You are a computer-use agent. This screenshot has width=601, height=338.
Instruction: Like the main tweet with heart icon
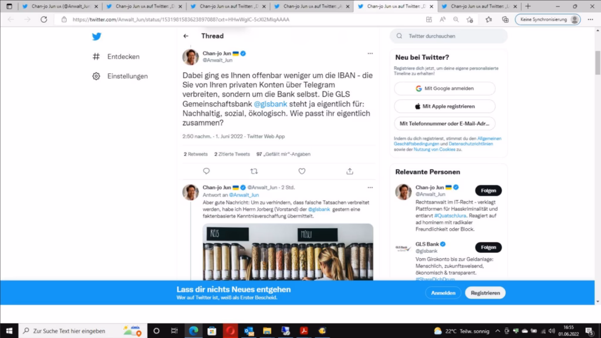click(x=302, y=171)
